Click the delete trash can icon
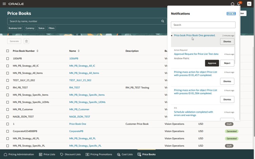The image size is (255, 159). 26,41
